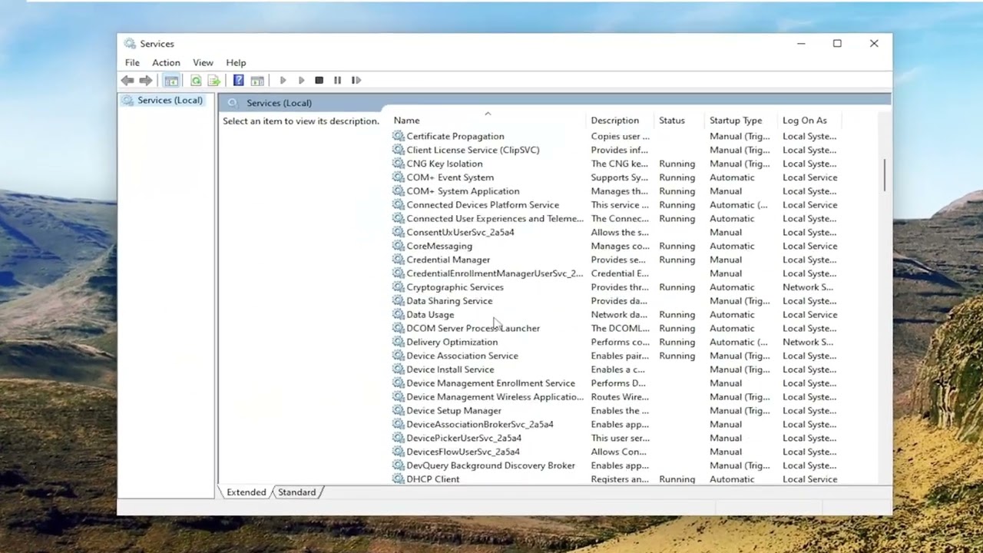983x553 pixels.
Task: Open the Action menu
Action: pos(166,63)
